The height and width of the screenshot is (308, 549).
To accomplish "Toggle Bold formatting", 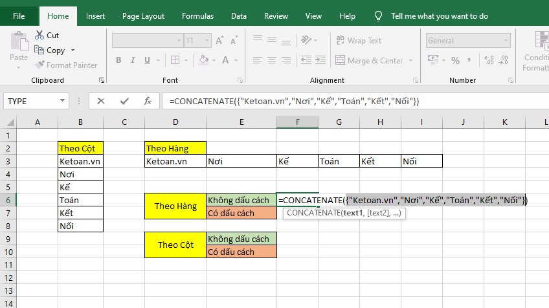I will tap(119, 61).
